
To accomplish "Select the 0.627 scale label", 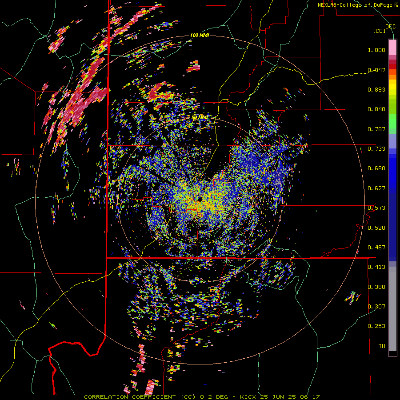I will pyautogui.click(x=376, y=188).
